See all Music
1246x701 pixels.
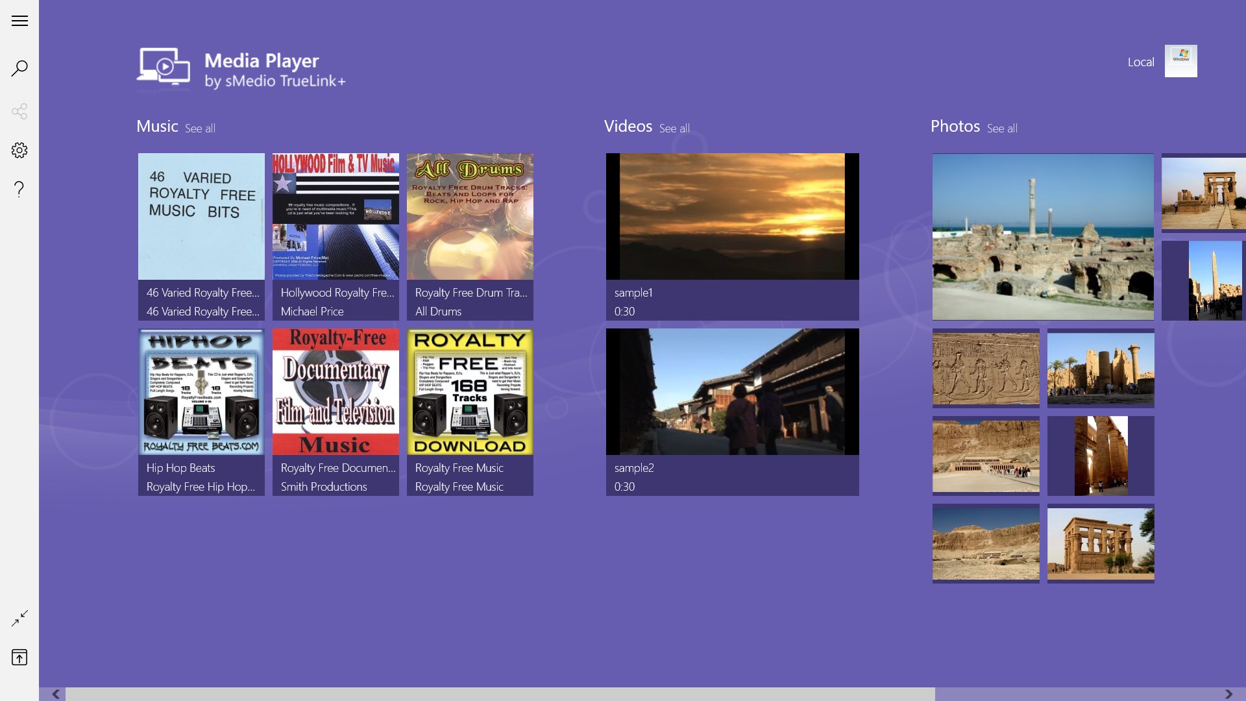(x=200, y=129)
